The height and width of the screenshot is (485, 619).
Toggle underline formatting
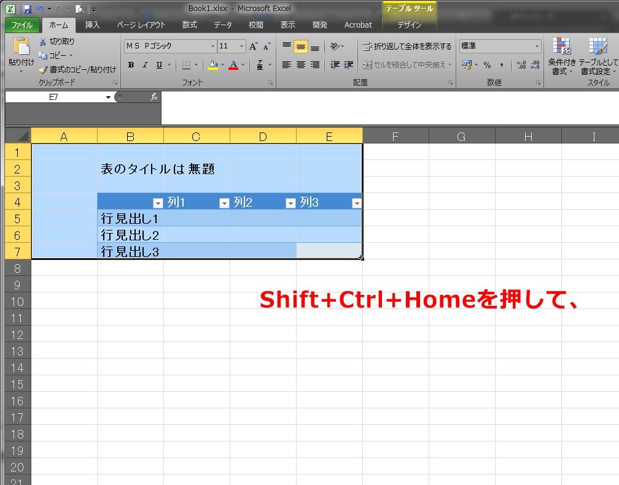click(x=160, y=64)
